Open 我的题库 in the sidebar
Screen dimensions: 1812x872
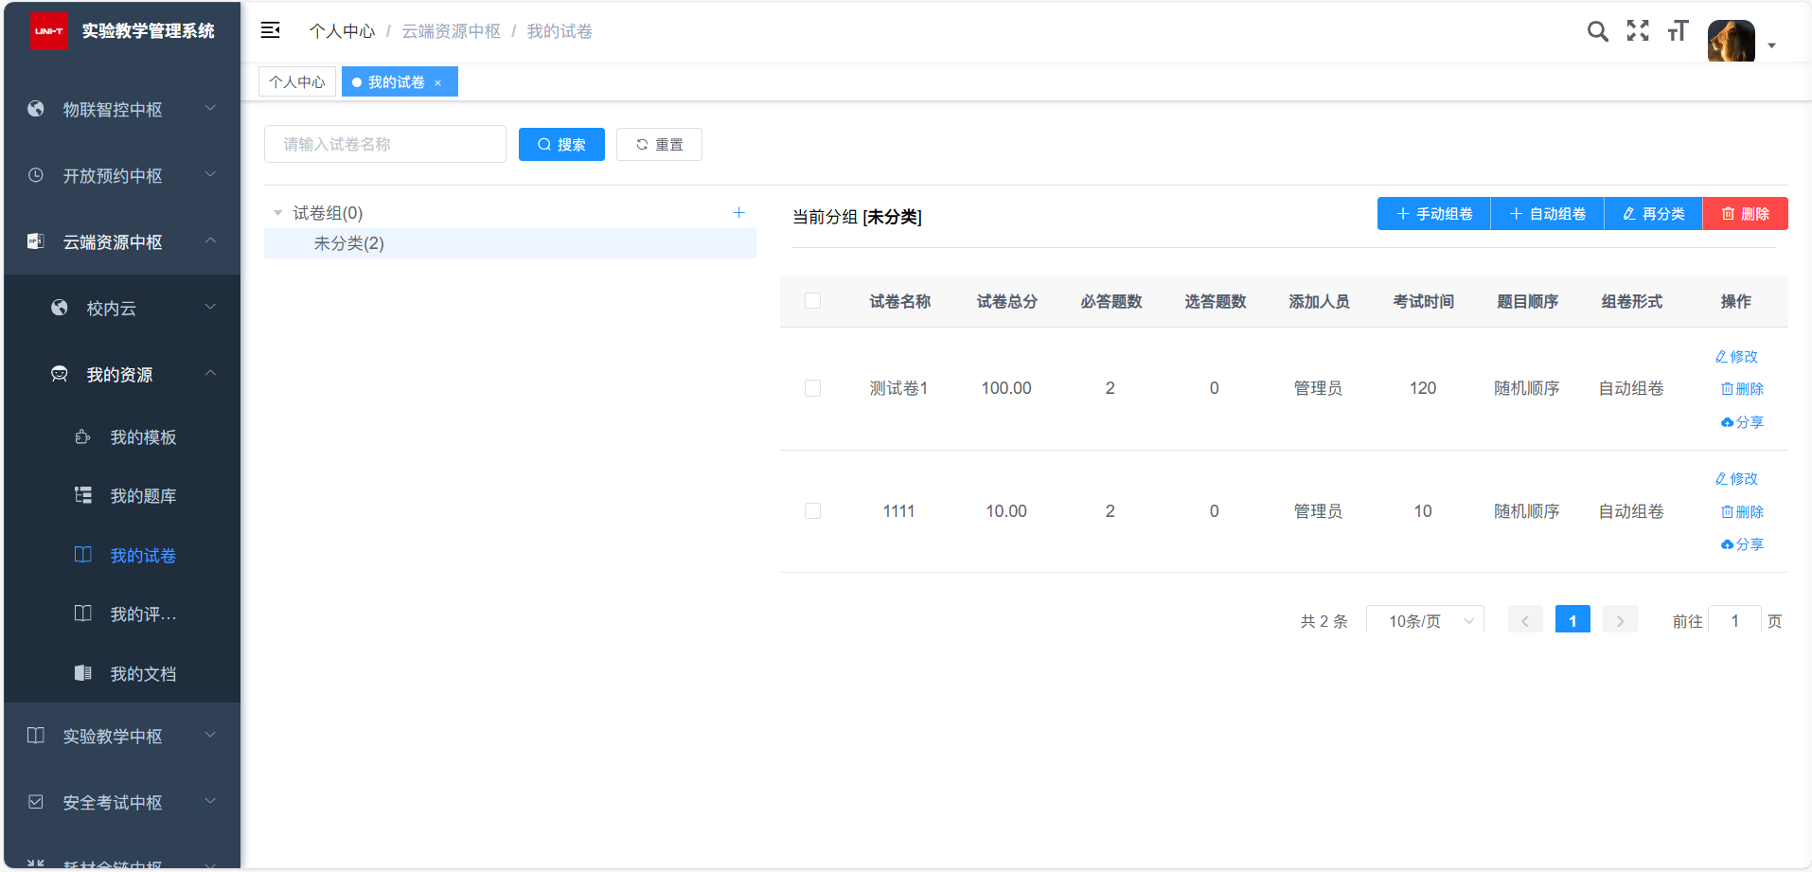(x=143, y=496)
